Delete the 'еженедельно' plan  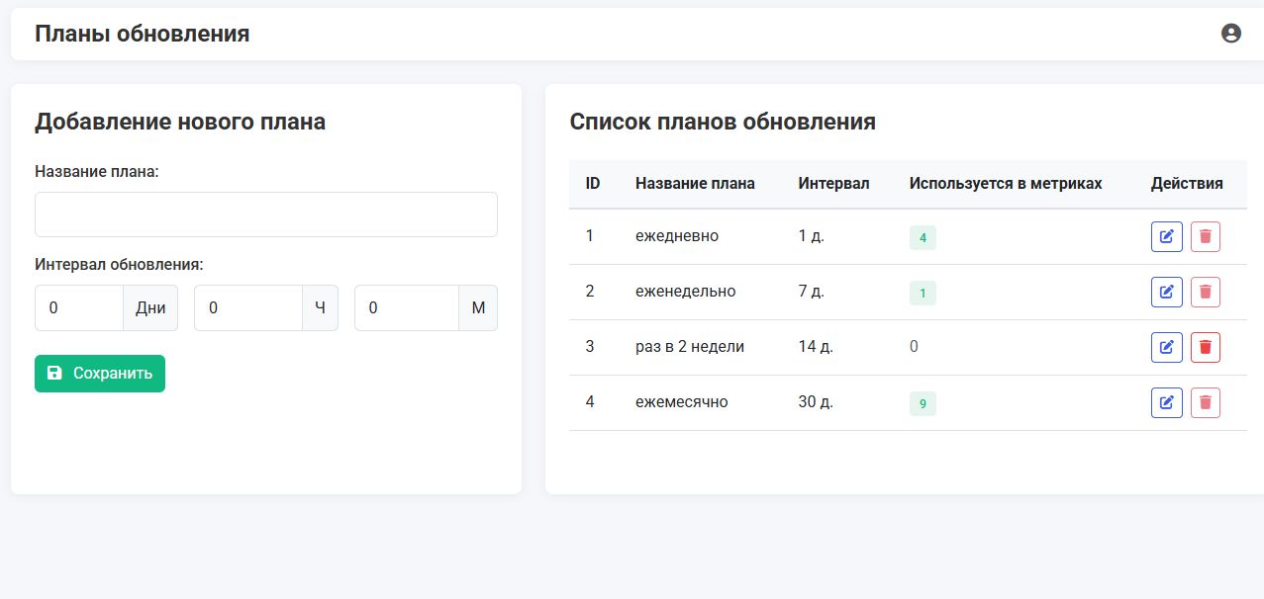pos(1205,293)
